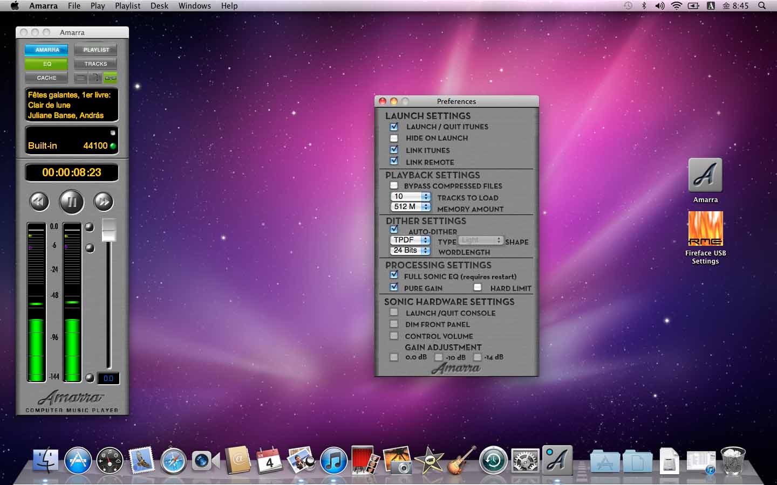Skip forward to the next track
The image size is (777, 485).
pyautogui.click(x=104, y=202)
